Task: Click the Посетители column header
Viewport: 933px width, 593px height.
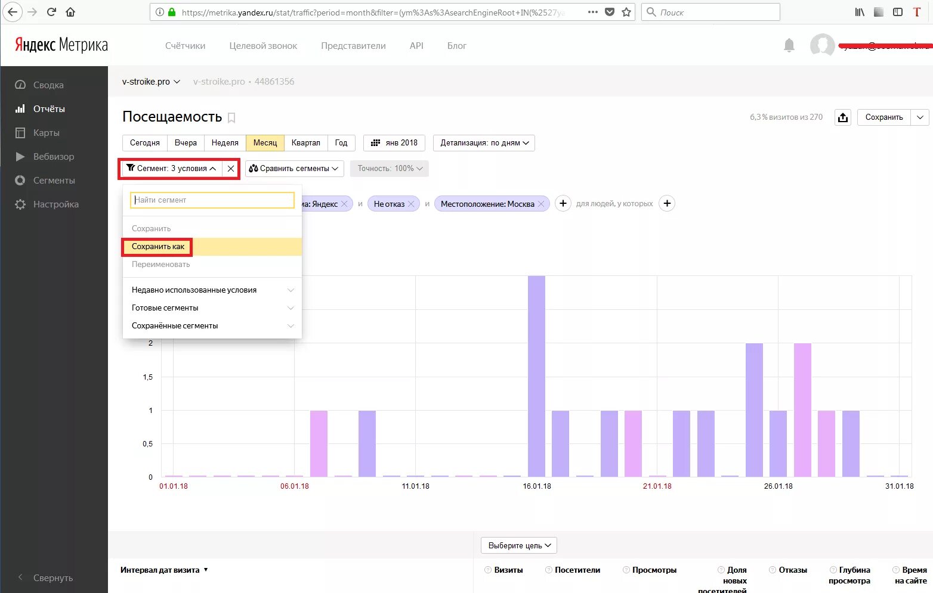Action: pos(577,570)
